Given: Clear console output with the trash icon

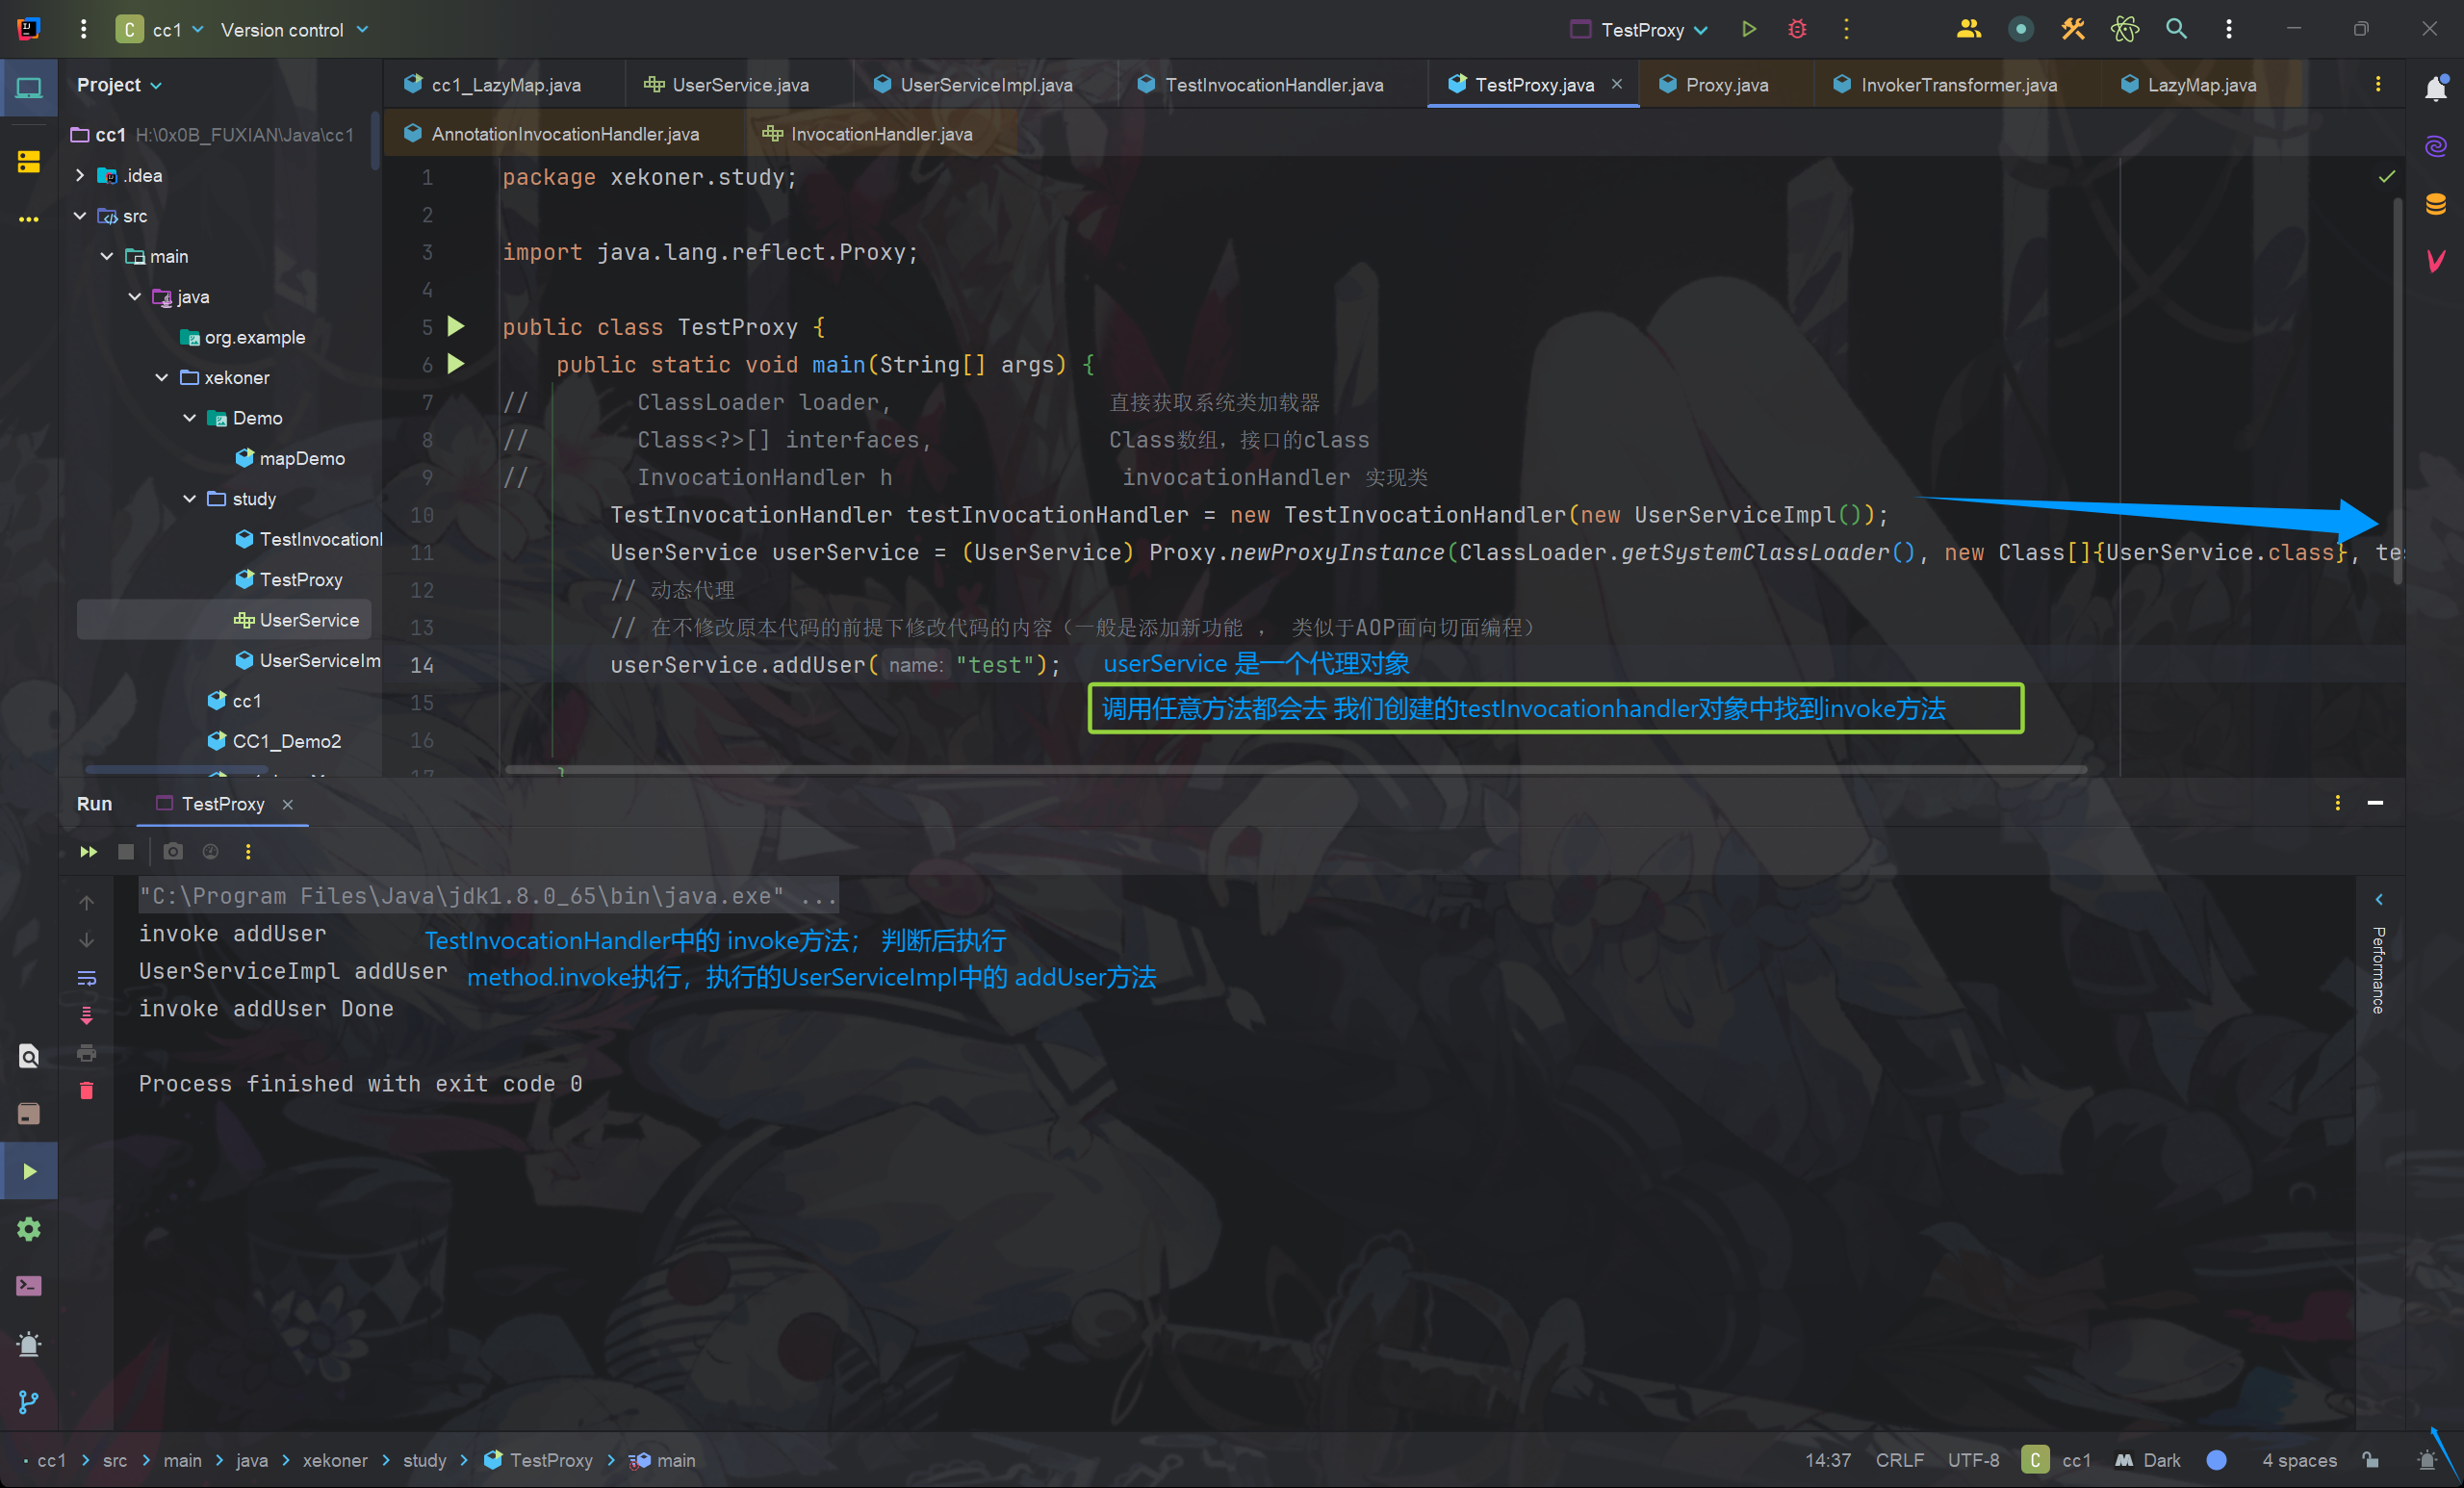Looking at the screenshot, I should pos(87,1091).
